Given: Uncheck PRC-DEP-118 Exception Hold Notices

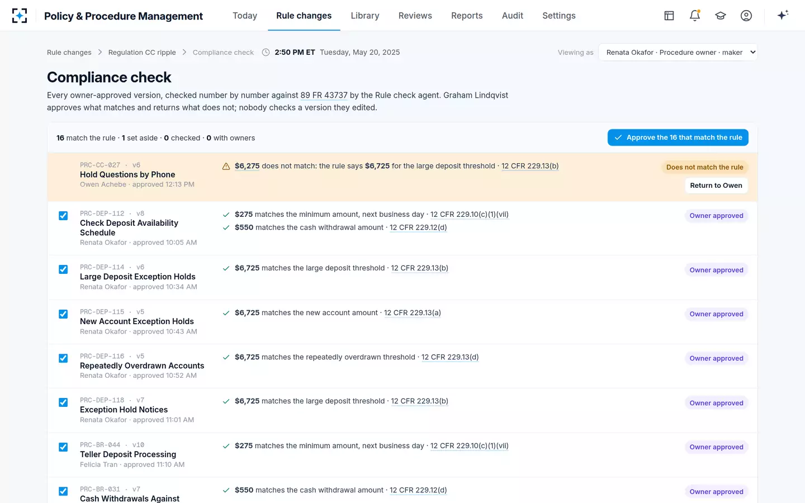Looking at the screenshot, I should [x=63, y=402].
